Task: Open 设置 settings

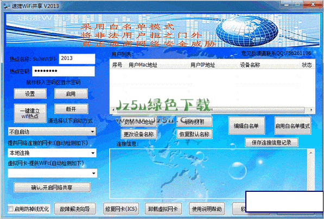Action: 30,94
